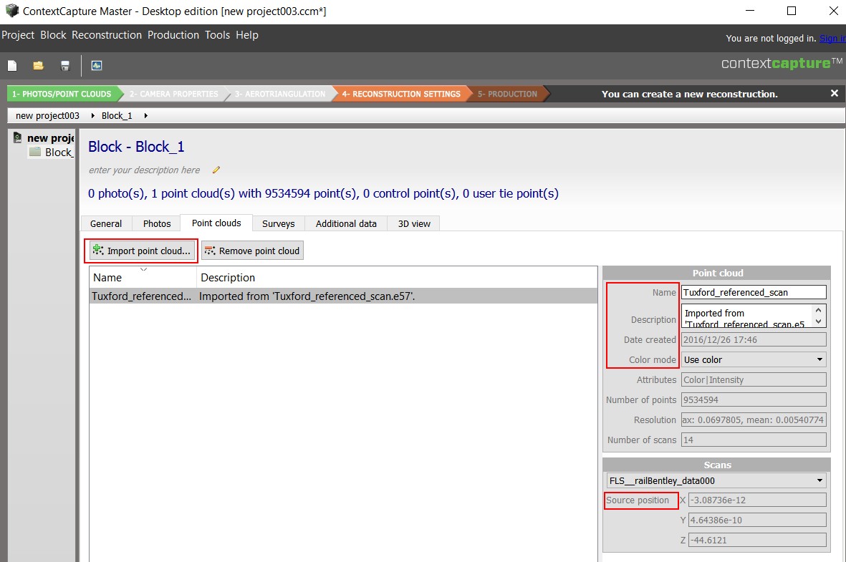
Task: Click the New project toolbar icon
Action: (12, 66)
